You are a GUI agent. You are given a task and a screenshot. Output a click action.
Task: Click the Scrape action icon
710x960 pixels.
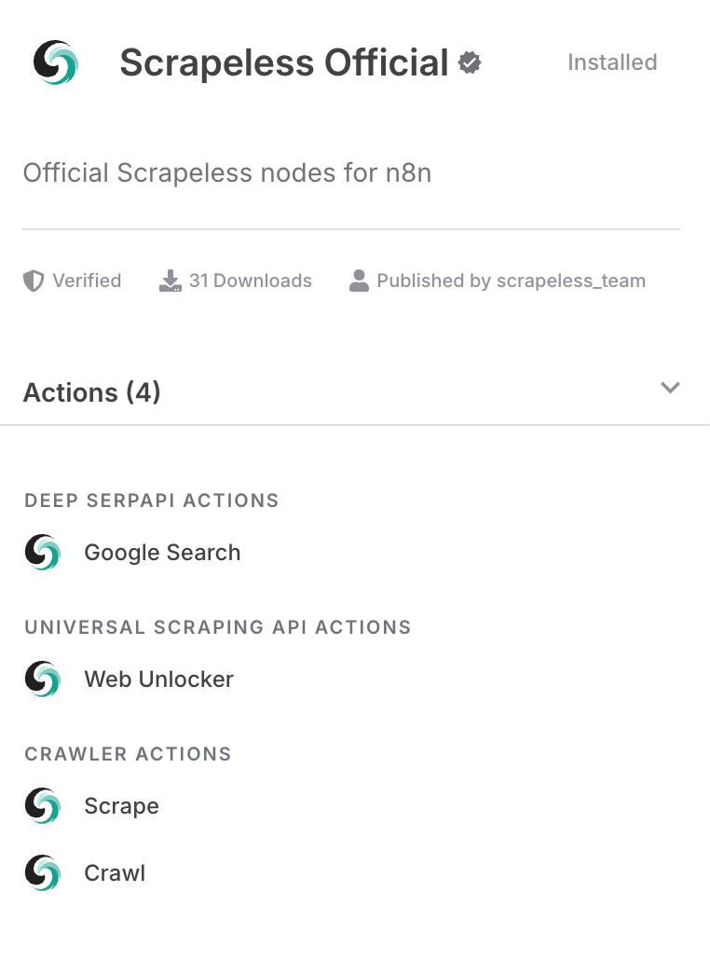(x=43, y=805)
